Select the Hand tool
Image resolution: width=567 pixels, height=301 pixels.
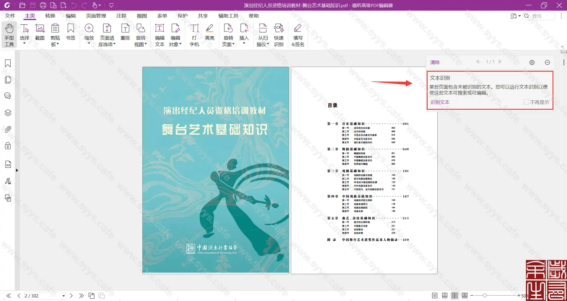[x=9, y=35]
